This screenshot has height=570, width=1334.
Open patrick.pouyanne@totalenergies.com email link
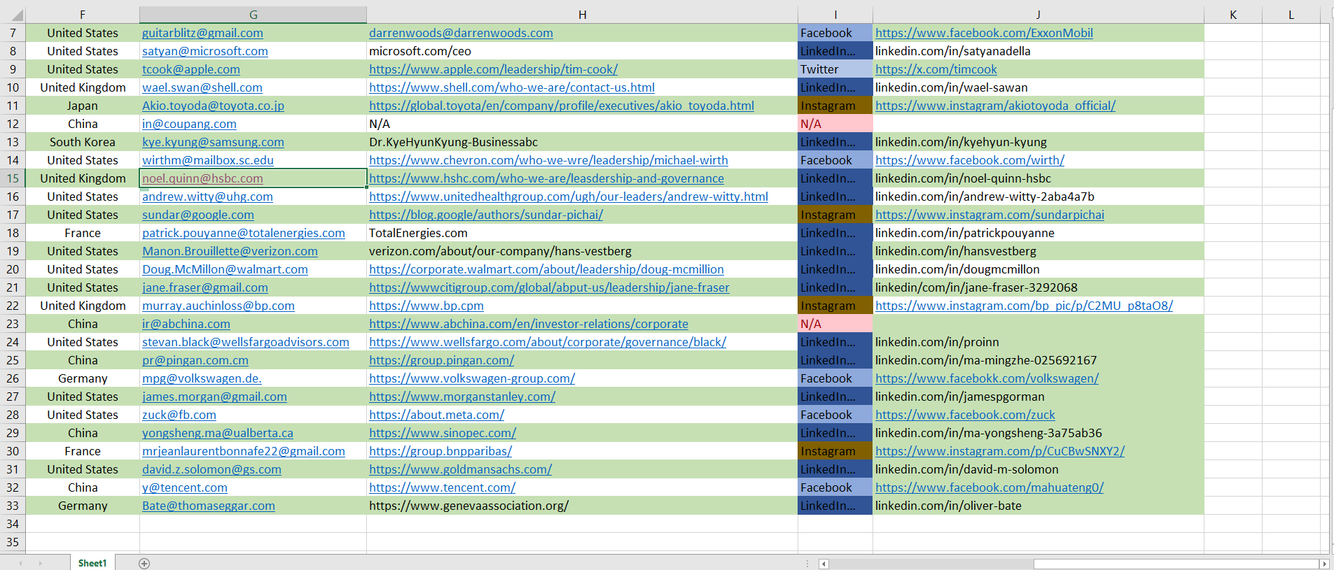pos(244,233)
